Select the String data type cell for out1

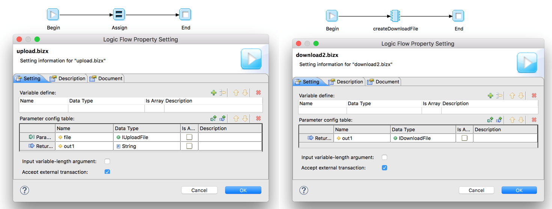(x=146, y=146)
